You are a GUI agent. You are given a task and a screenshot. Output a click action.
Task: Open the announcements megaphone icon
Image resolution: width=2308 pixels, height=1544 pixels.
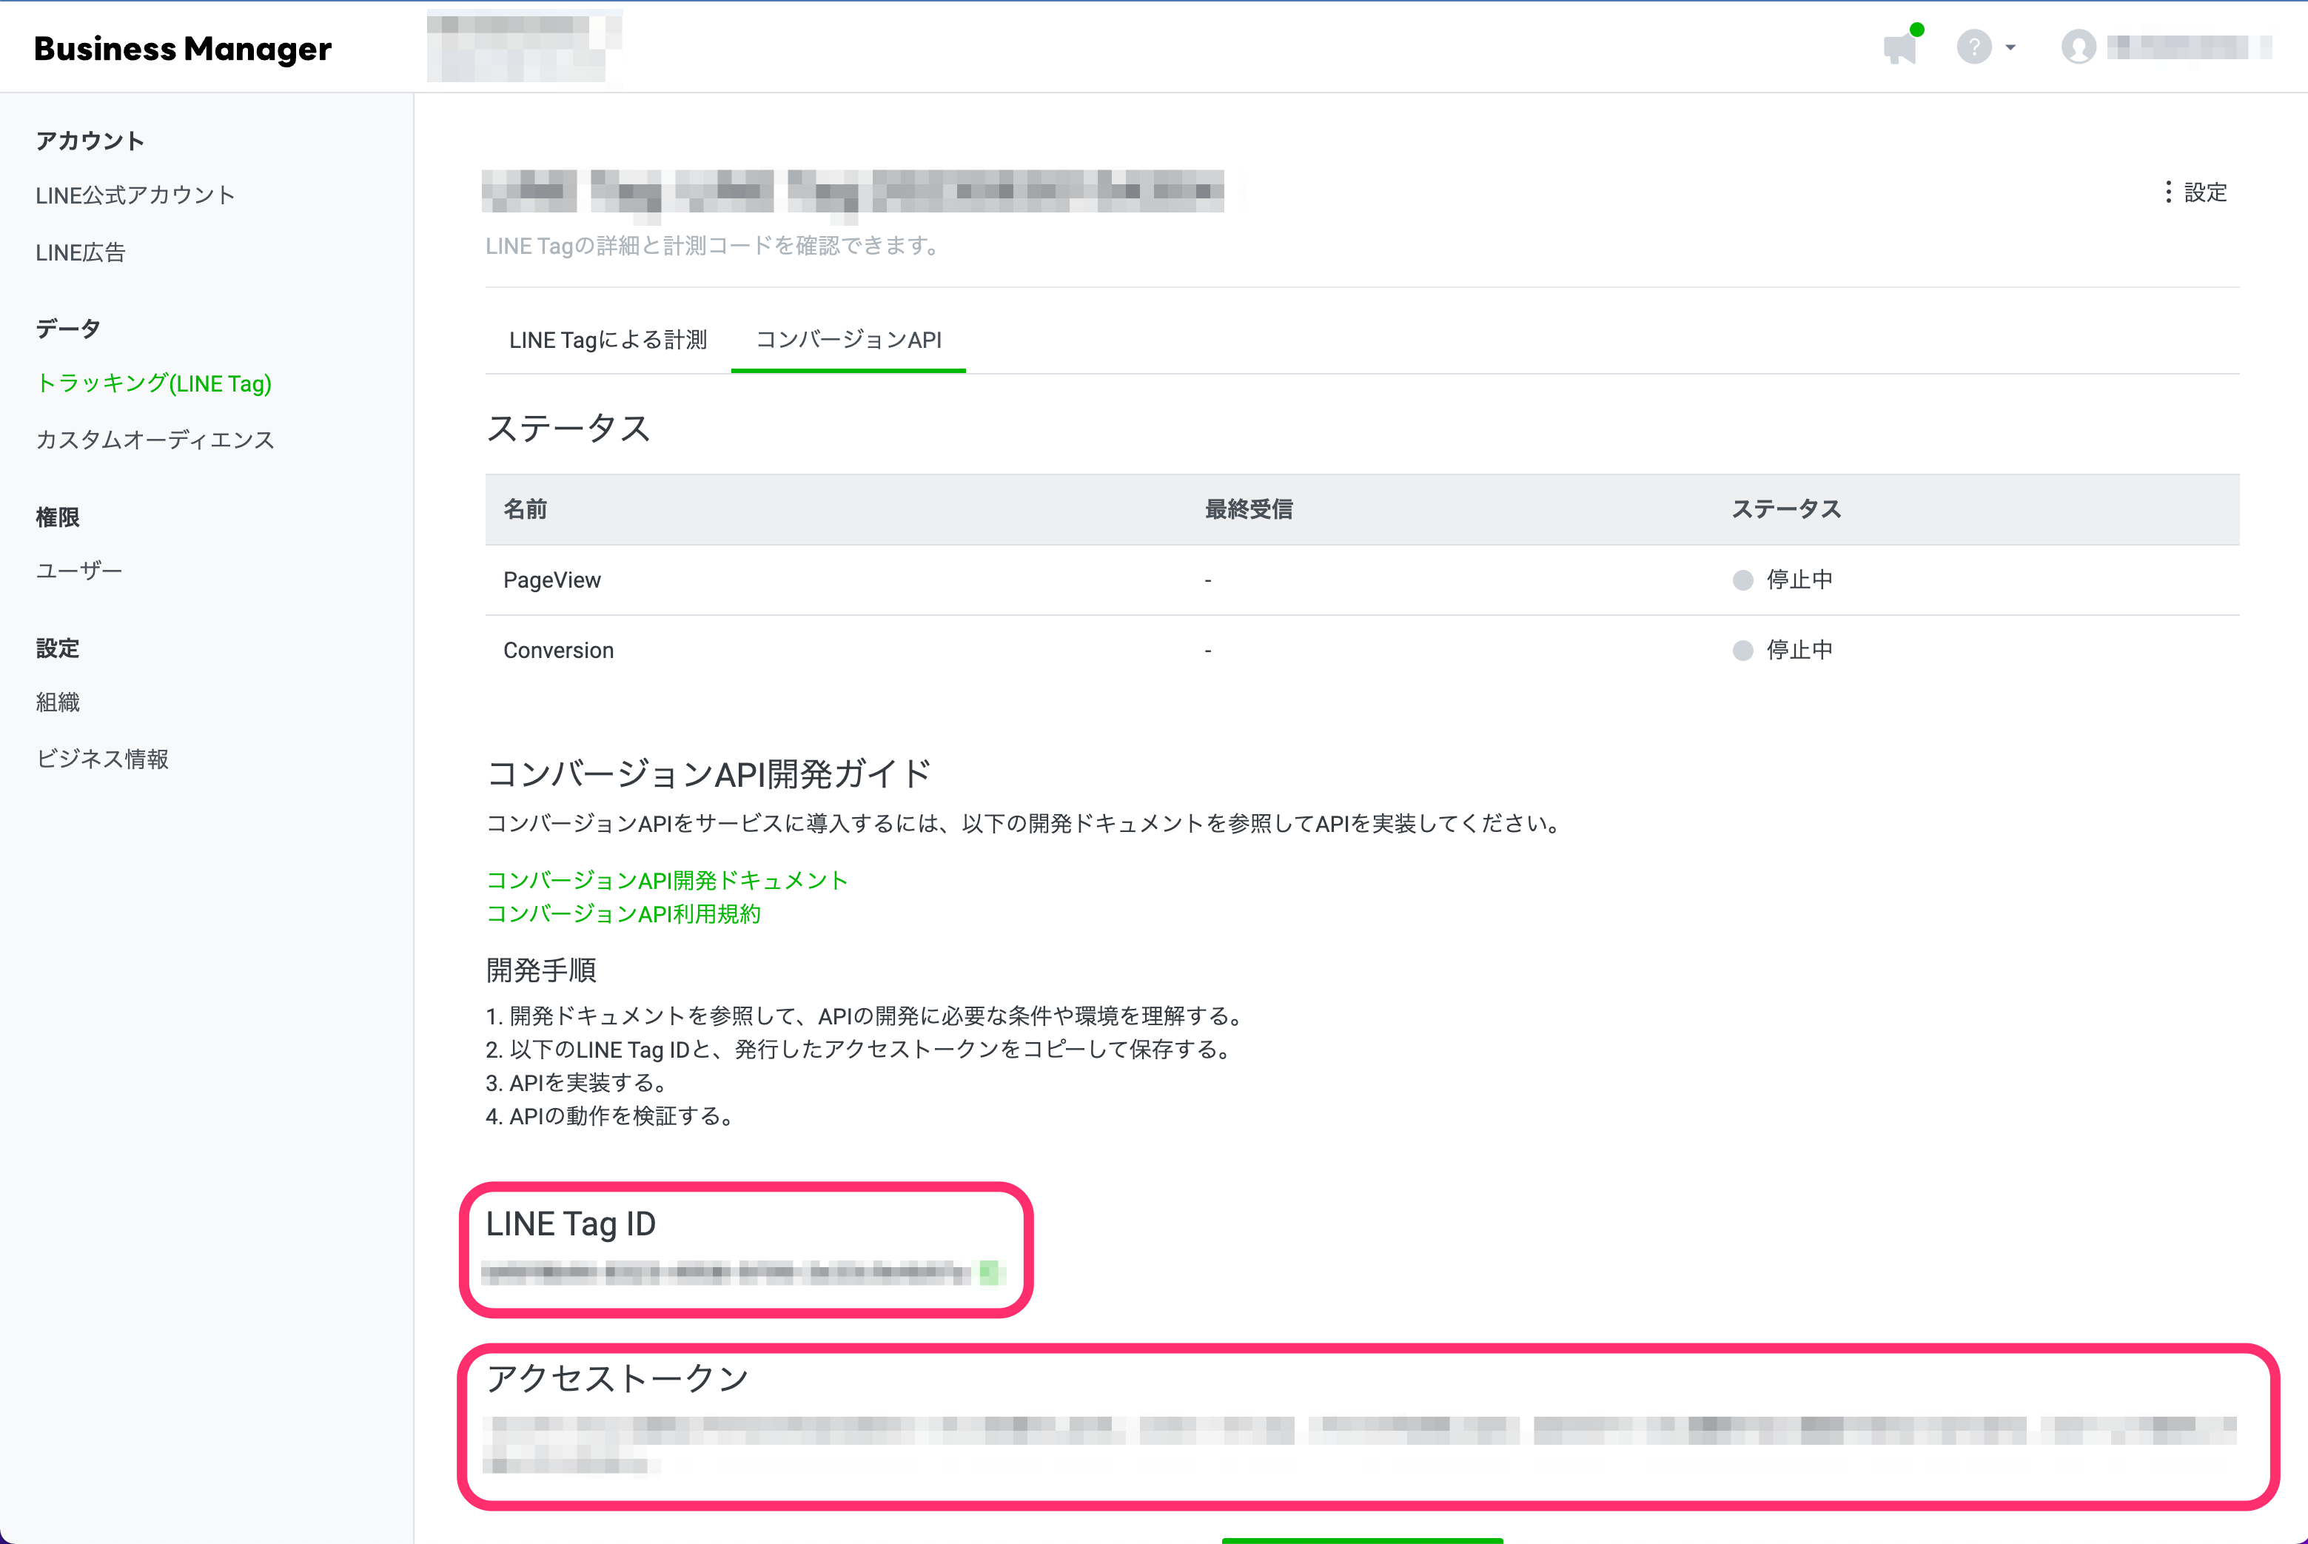coord(1900,47)
